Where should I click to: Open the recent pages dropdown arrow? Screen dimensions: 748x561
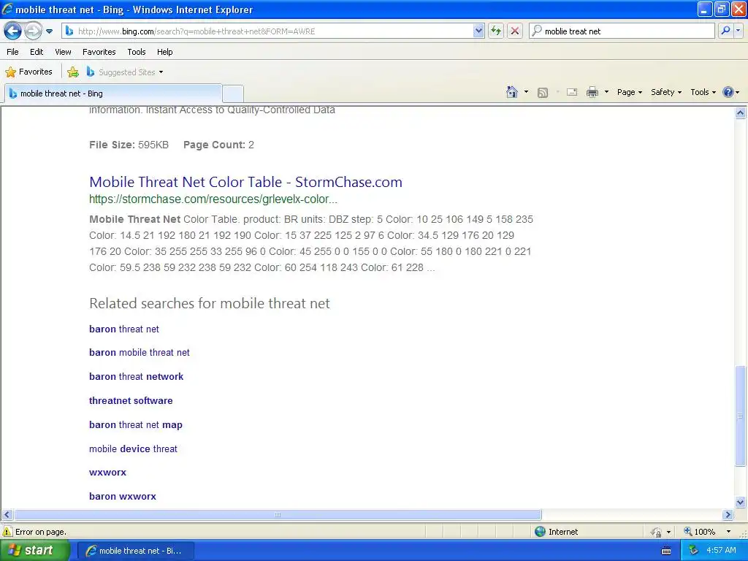click(x=49, y=31)
